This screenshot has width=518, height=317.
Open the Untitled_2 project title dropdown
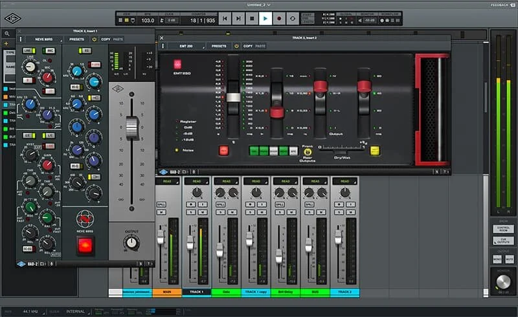259,5
